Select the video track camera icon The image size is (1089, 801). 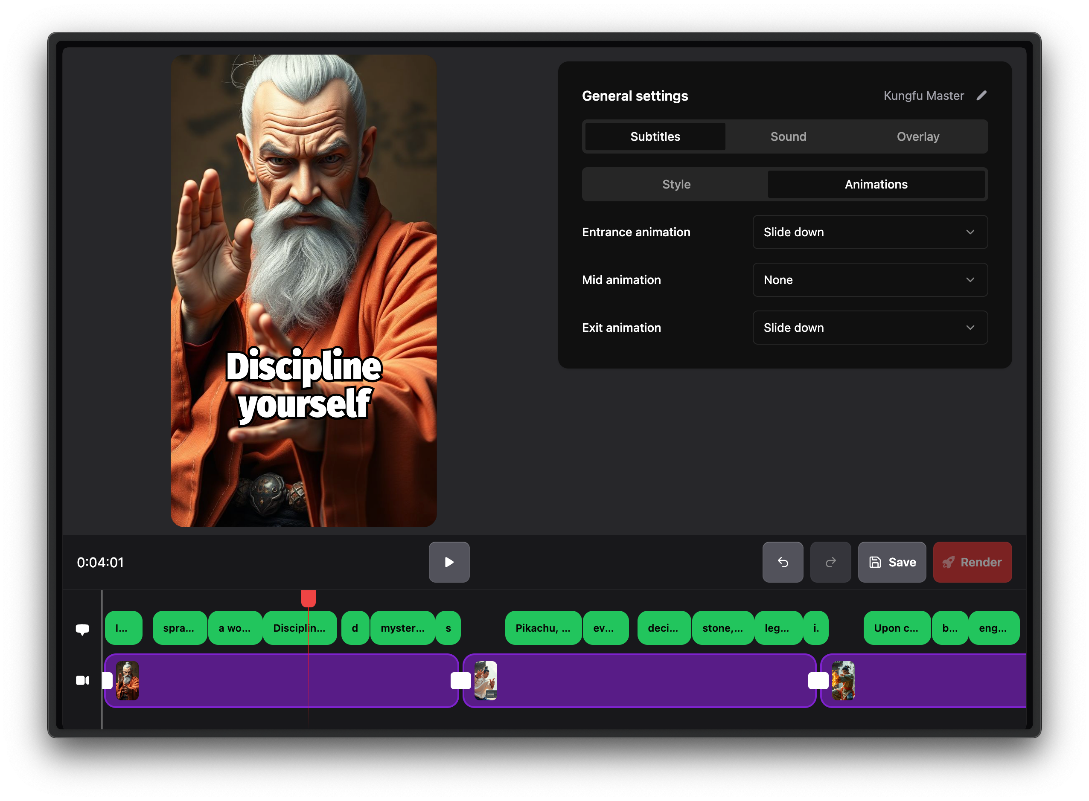pos(82,680)
